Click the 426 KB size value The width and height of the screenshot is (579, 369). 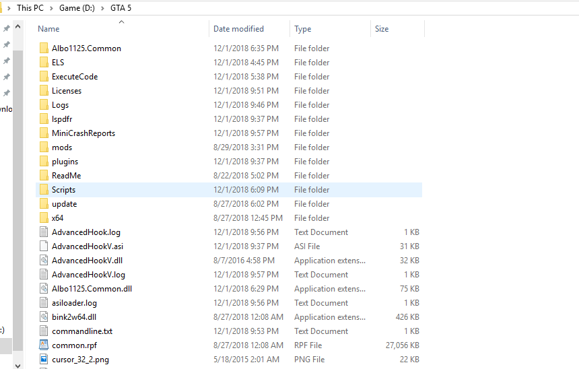[x=407, y=317]
